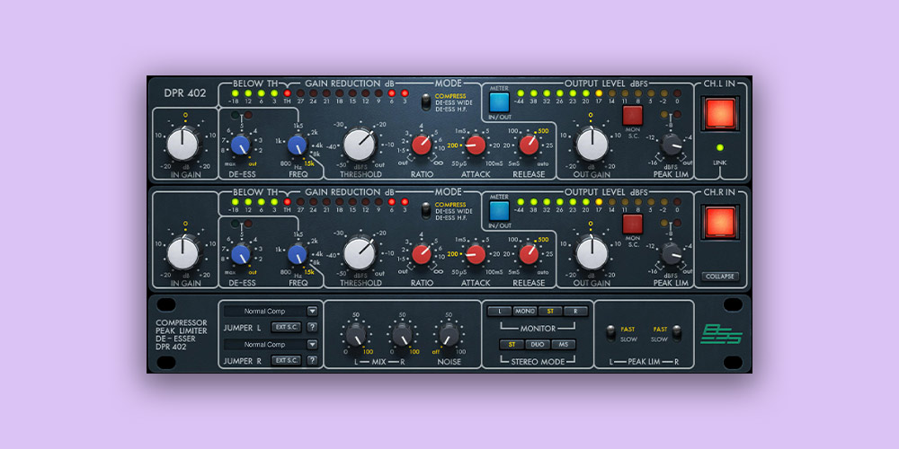Flip the MODE switch on channel R
The height and width of the screenshot is (449, 899).
click(x=425, y=211)
